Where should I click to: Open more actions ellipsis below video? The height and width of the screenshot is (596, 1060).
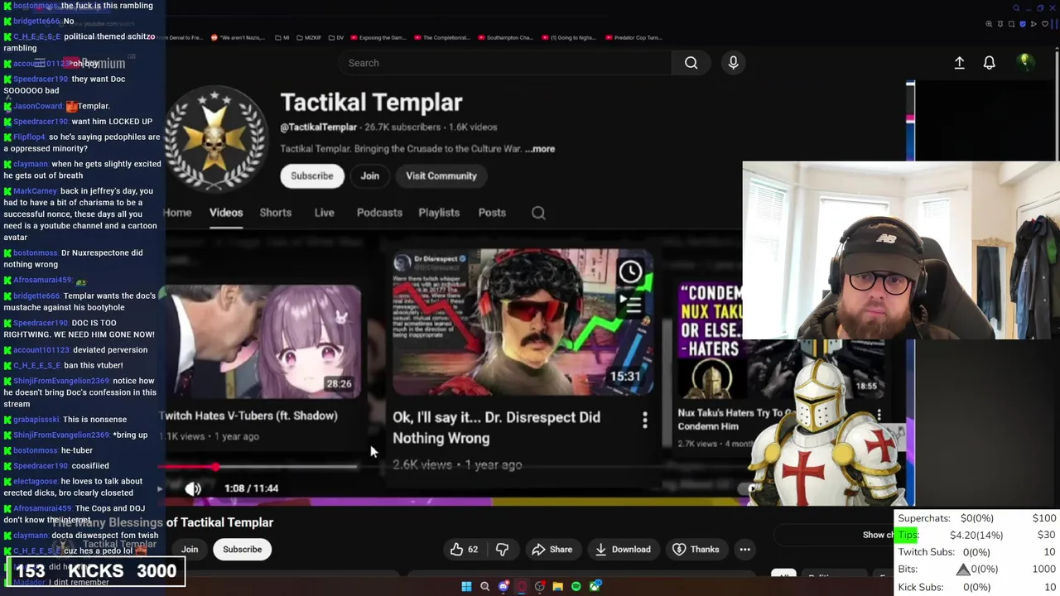744,550
